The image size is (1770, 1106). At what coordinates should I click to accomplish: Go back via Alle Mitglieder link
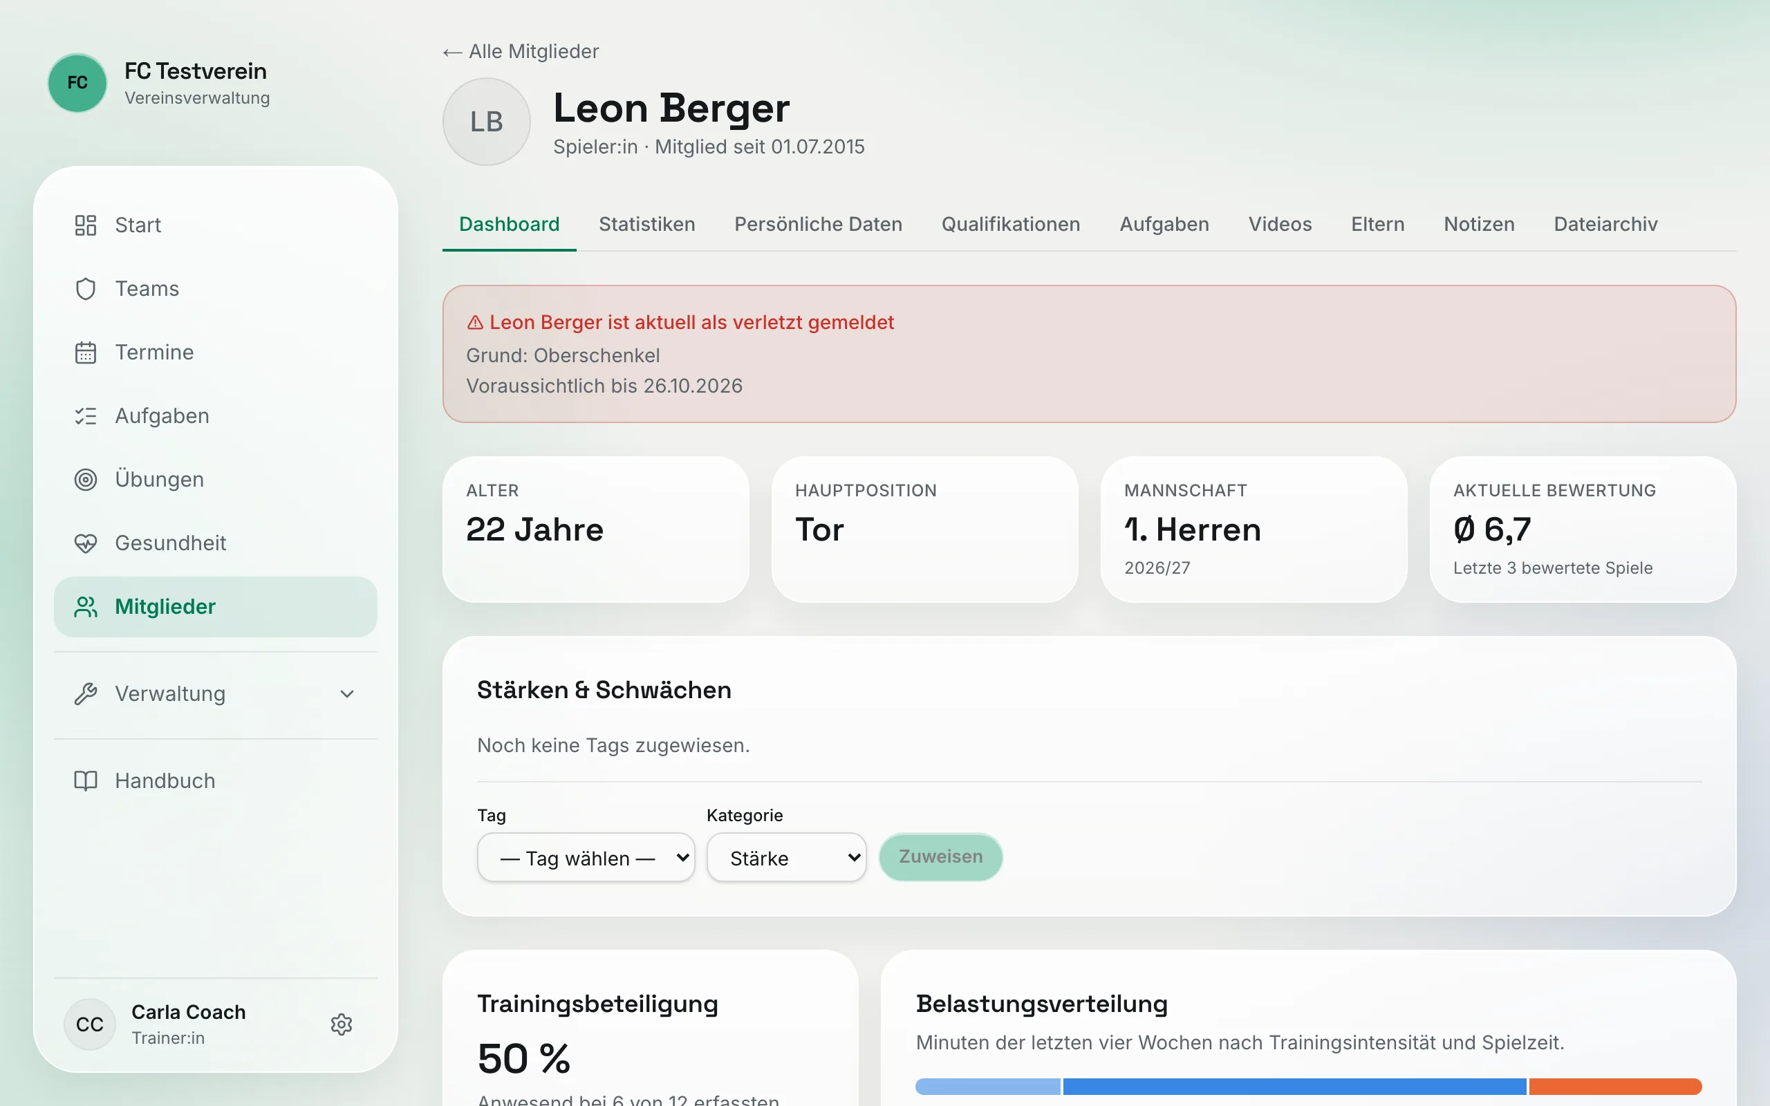(521, 52)
